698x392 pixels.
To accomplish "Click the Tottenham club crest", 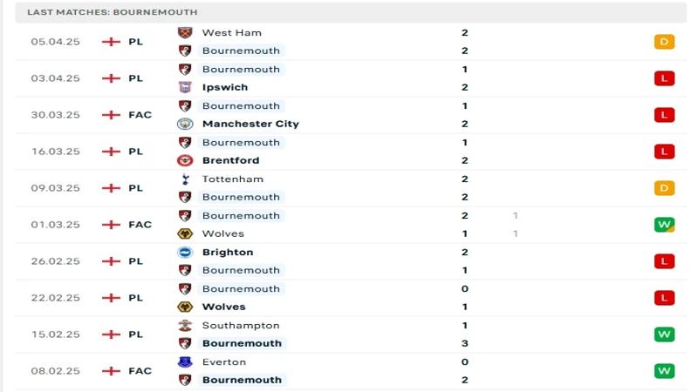I will pyautogui.click(x=185, y=179).
